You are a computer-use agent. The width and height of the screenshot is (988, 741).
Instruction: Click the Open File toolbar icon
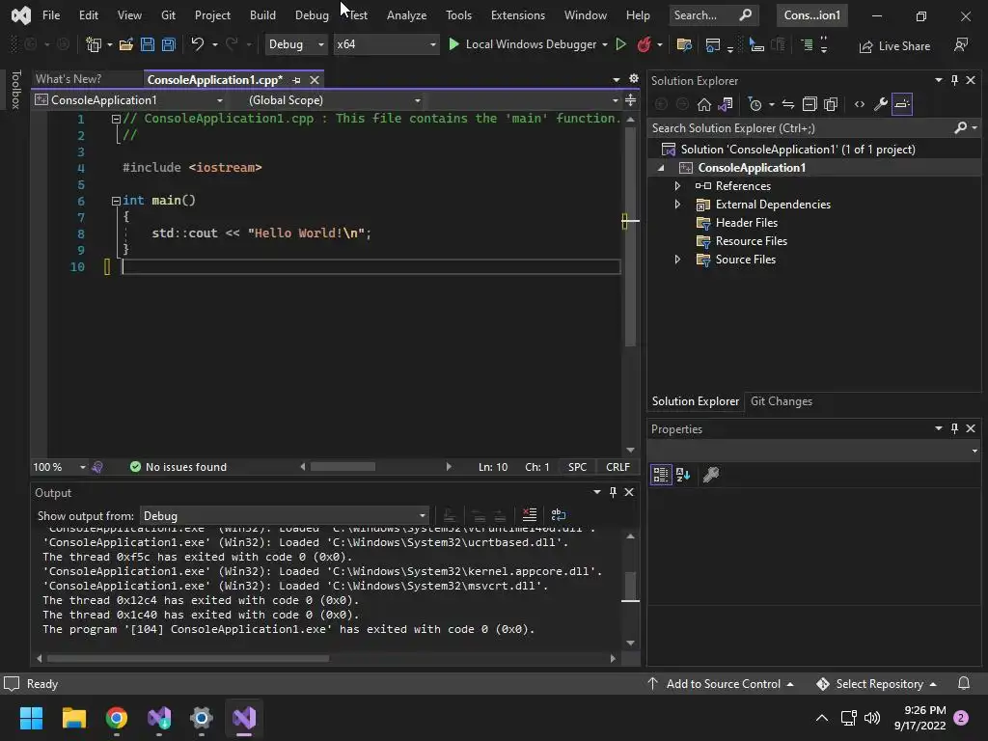coord(126,44)
